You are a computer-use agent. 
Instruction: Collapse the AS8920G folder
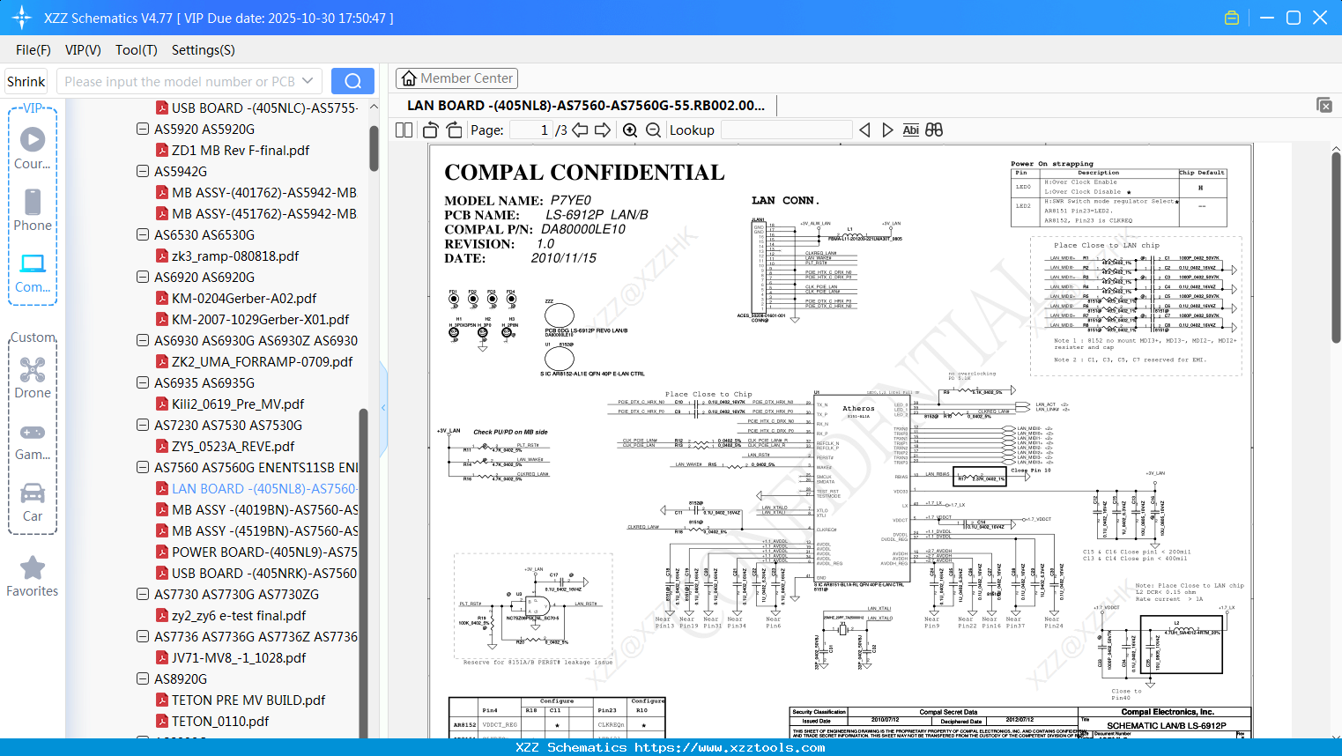click(x=143, y=678)
